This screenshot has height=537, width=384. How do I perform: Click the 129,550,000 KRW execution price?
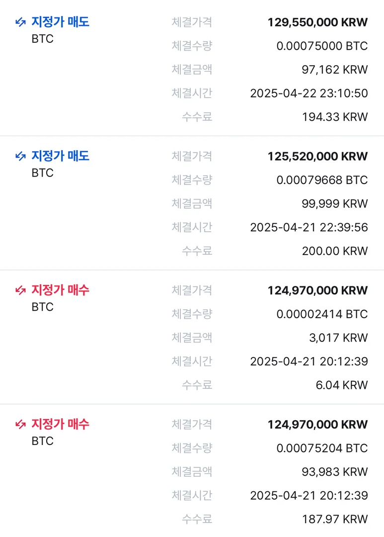tap(317, 22)
